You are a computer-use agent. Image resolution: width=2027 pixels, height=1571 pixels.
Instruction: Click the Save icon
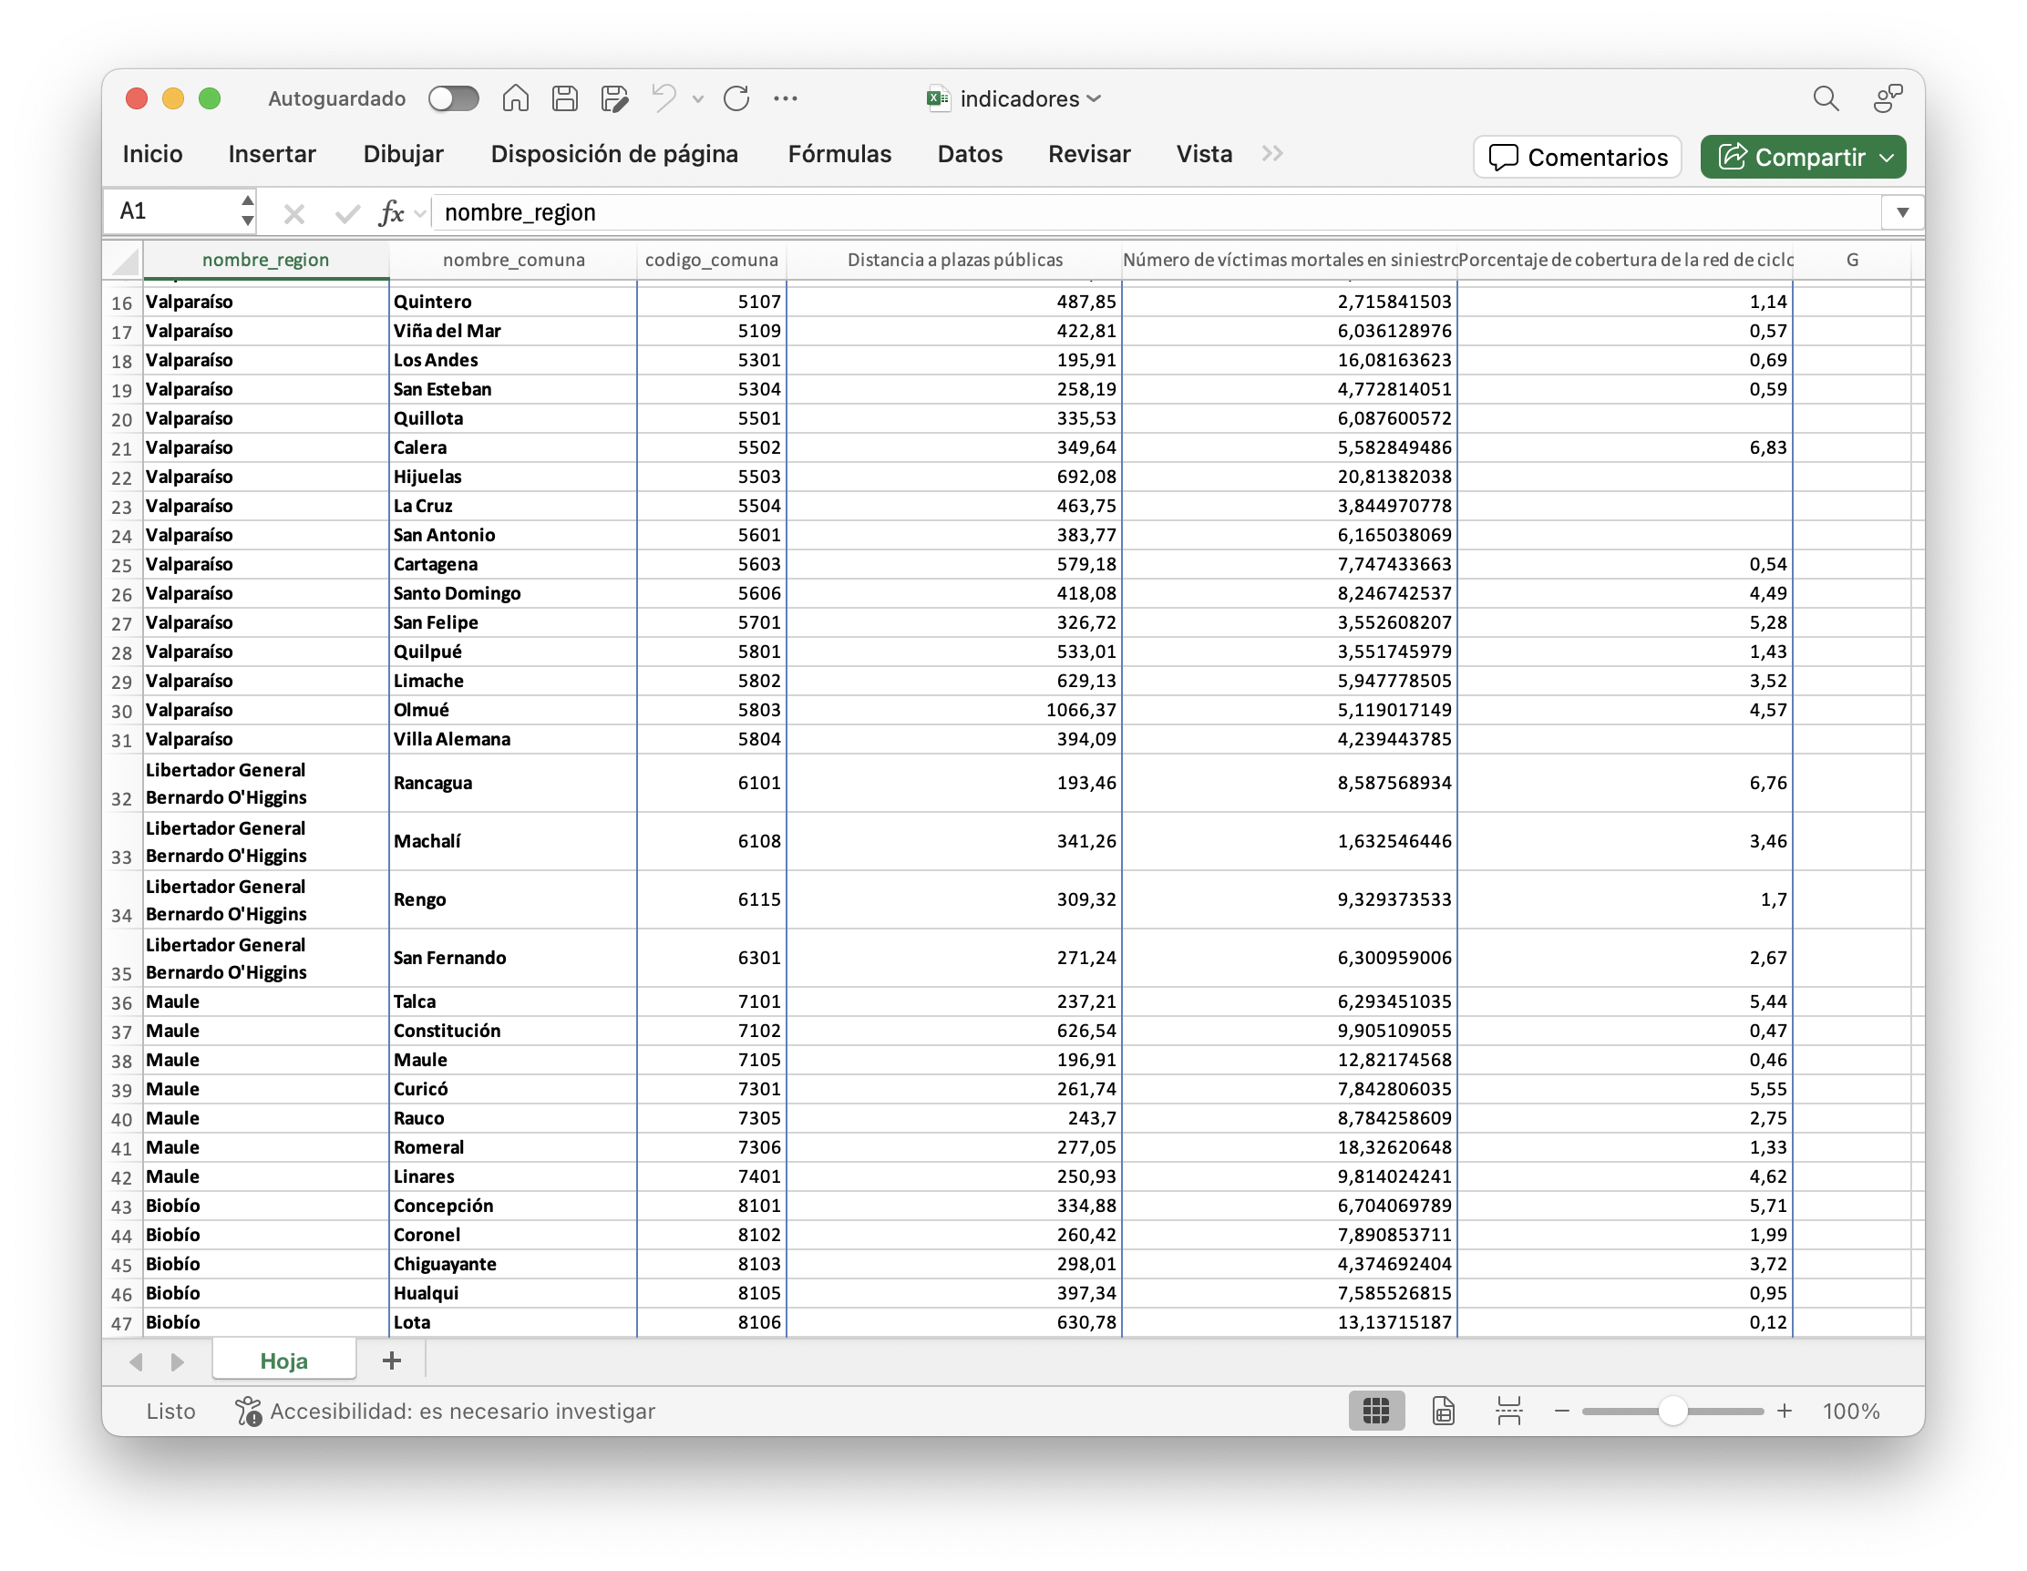(x=564, y=98)
